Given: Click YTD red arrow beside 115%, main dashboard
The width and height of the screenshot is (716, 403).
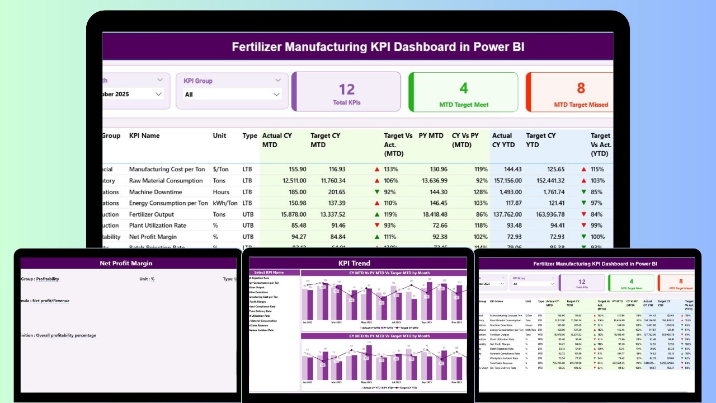Looking at the screenshot, I should tap(584, 169).
